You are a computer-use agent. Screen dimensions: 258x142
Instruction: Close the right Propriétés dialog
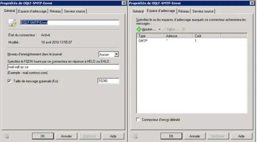252,3
